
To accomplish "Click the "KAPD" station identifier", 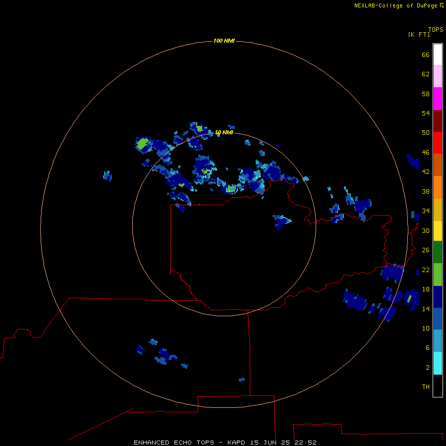I will [237, 443].
